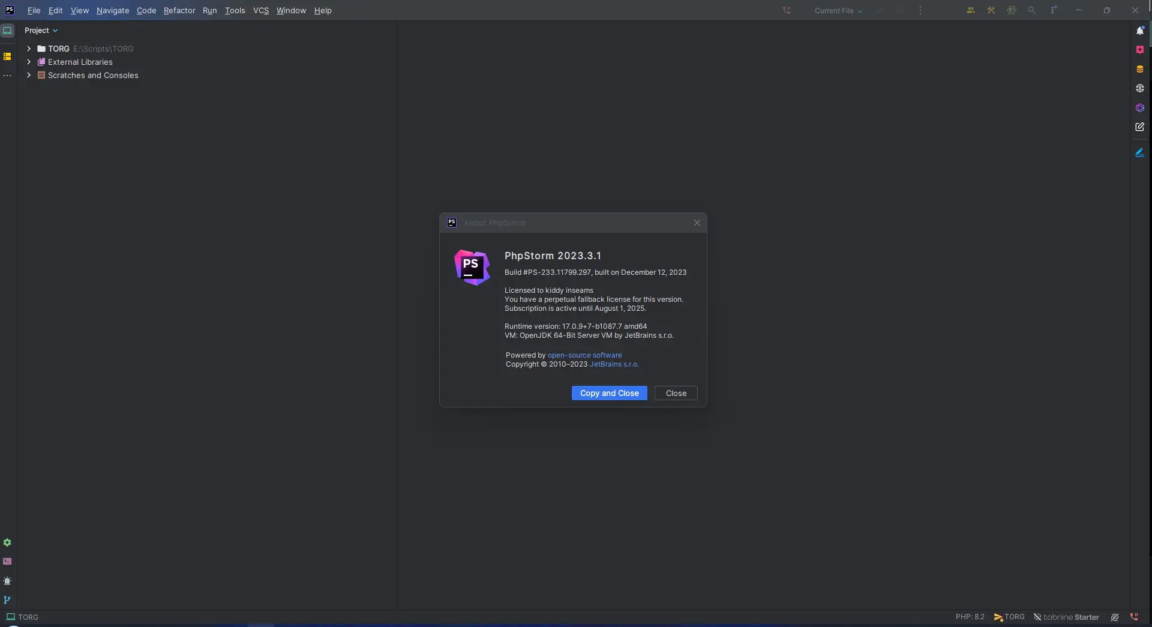Open the View menu
This screenshot has height=627, width=1152.
pos(80,11)
